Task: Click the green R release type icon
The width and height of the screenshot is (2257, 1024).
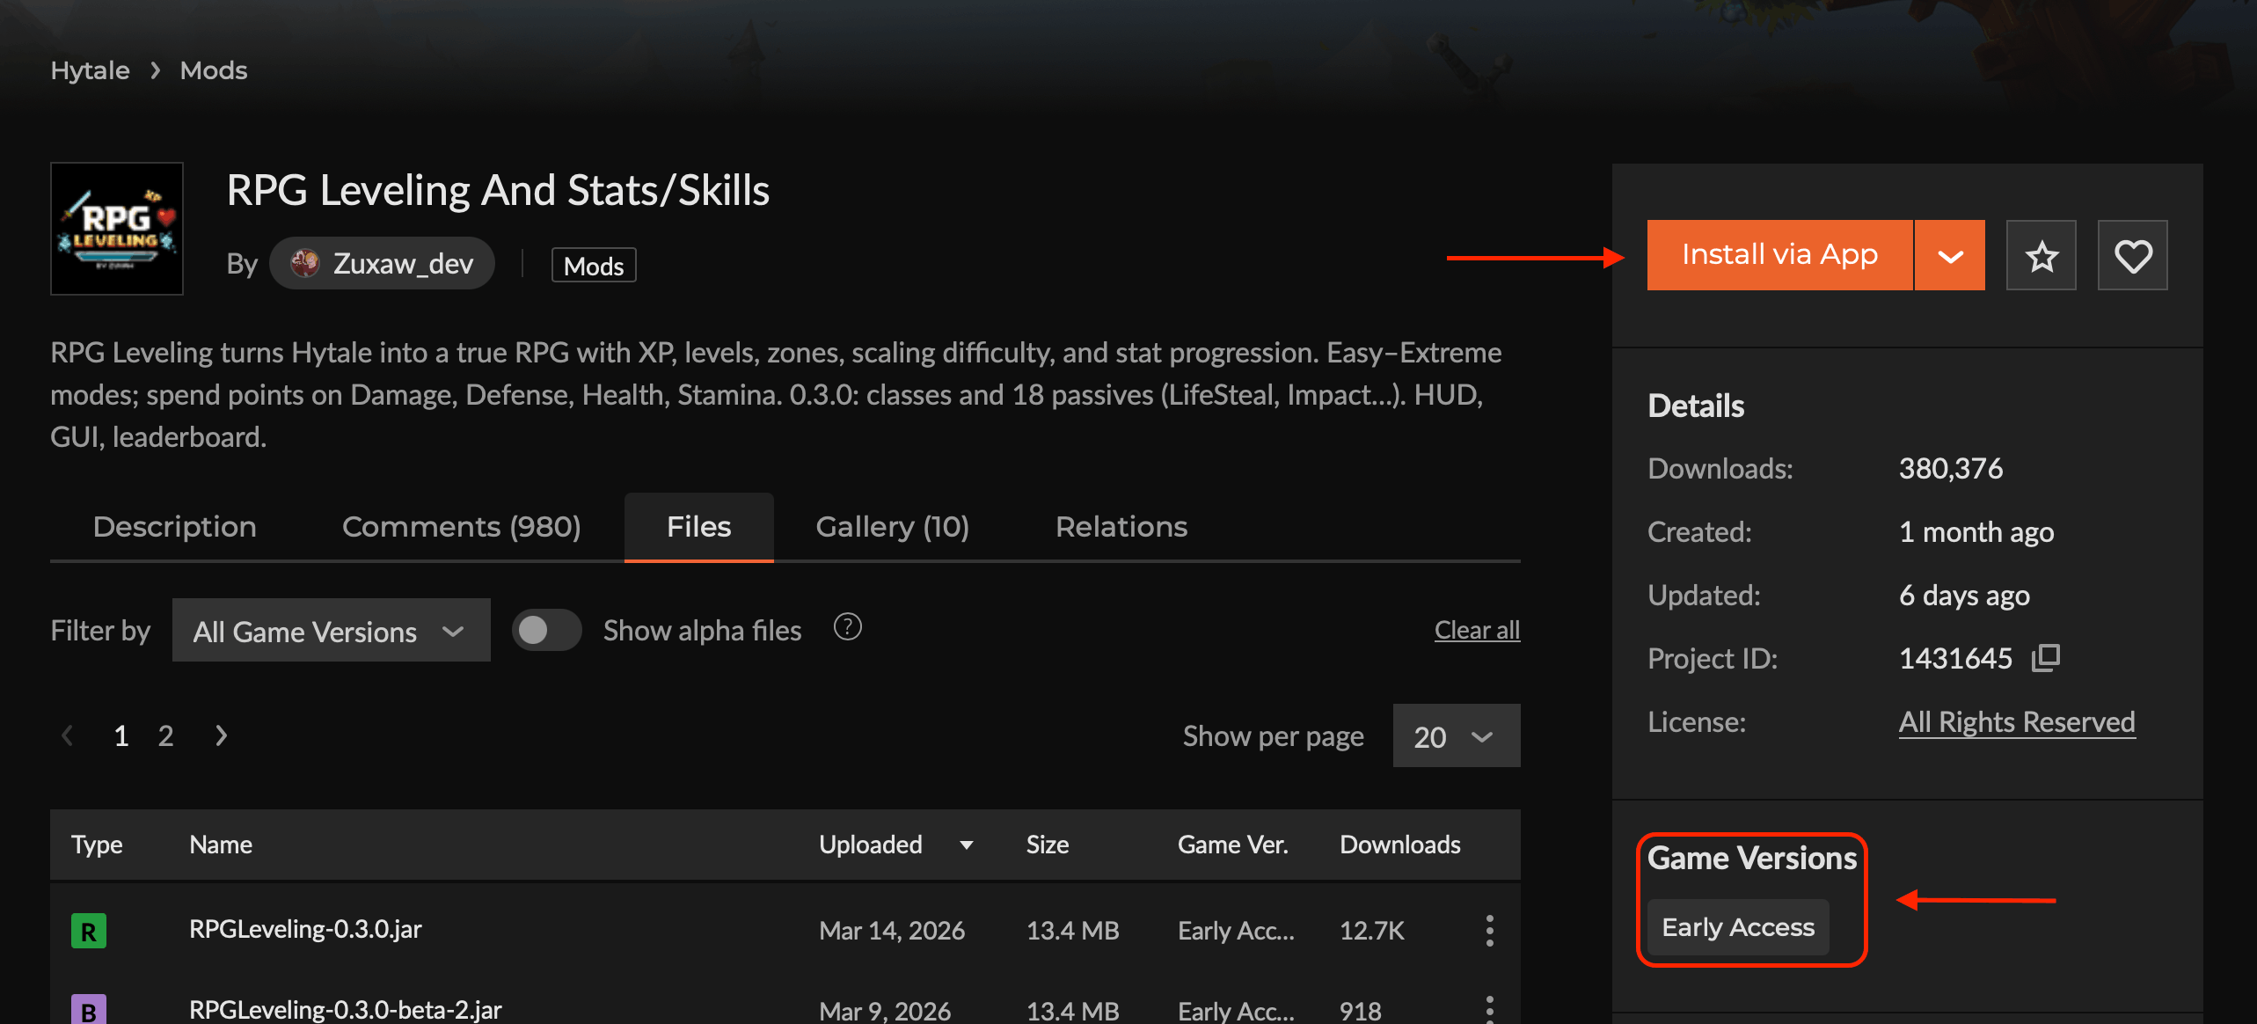Action: pyautogui.click(x=89, y=931)
